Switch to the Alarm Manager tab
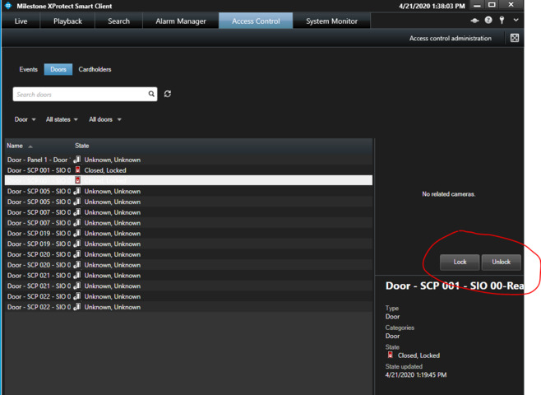This screenshot has width=541, height=395. (182, 21)
